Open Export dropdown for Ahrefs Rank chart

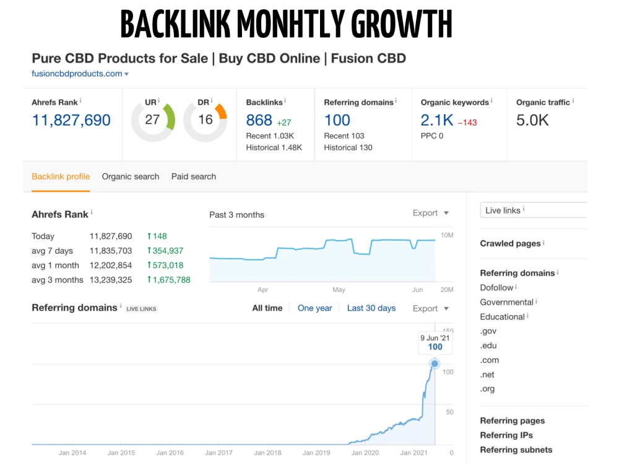431,213
